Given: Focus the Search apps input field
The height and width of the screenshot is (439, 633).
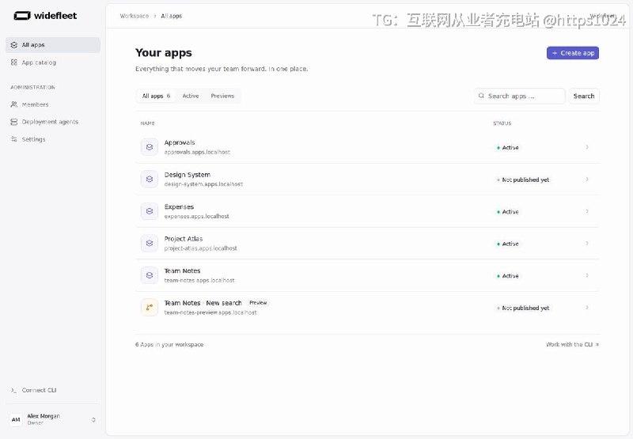Looking at the screenshot, I should [x=520, y=96].
